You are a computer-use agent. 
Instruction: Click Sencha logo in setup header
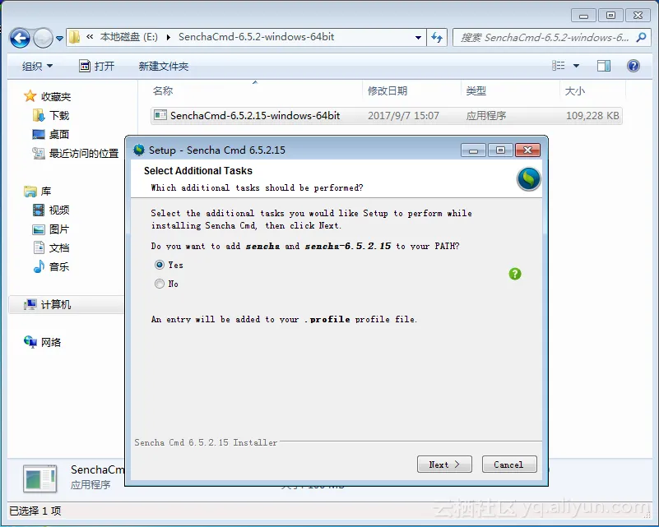coord(529,179)
